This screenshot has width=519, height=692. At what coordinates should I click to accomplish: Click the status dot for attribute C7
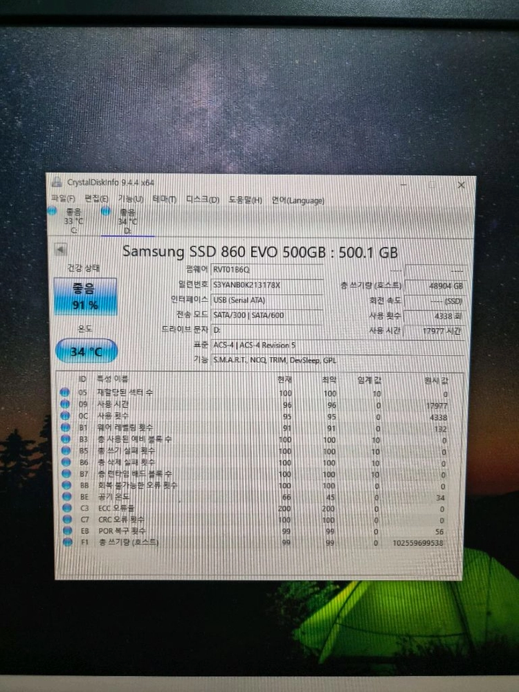pyautogui.click(x=67, y=519)
